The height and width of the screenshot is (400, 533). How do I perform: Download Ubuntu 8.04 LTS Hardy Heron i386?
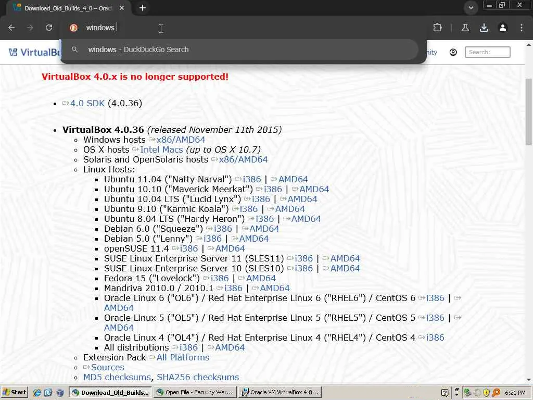(265, 219)
